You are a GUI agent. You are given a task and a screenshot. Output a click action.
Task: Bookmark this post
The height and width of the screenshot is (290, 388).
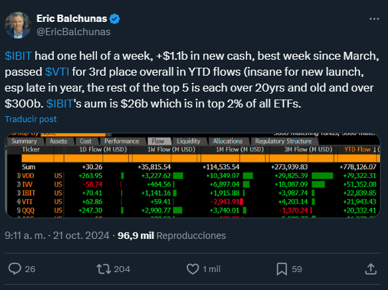(282, 269)
